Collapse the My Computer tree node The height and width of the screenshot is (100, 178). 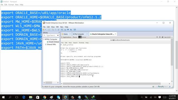(x=44, y=39)
